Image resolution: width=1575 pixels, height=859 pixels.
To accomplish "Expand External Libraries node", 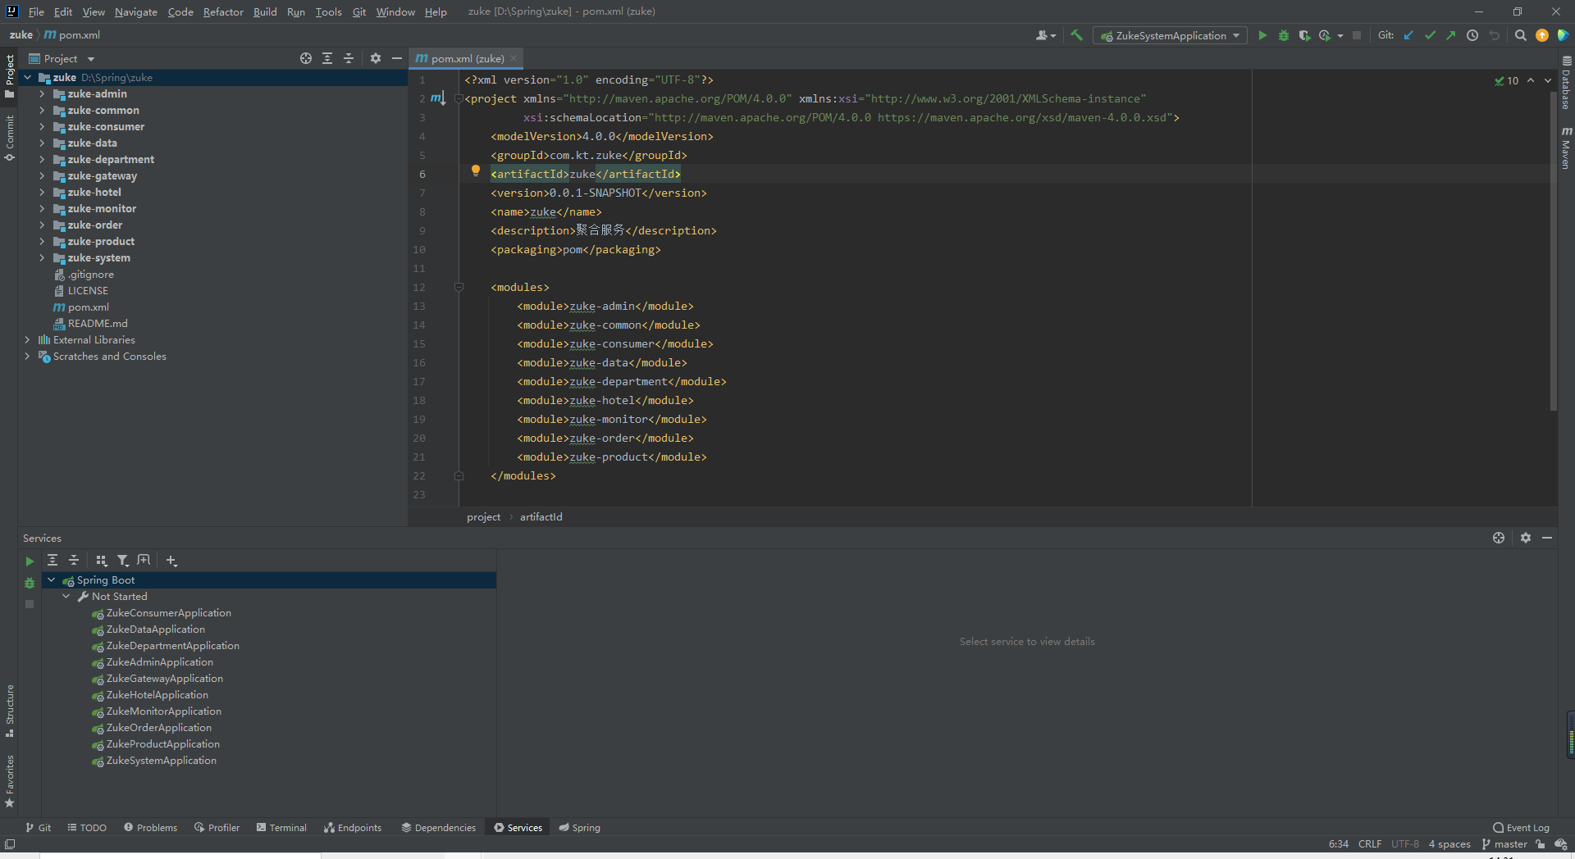I will (27, 339).
